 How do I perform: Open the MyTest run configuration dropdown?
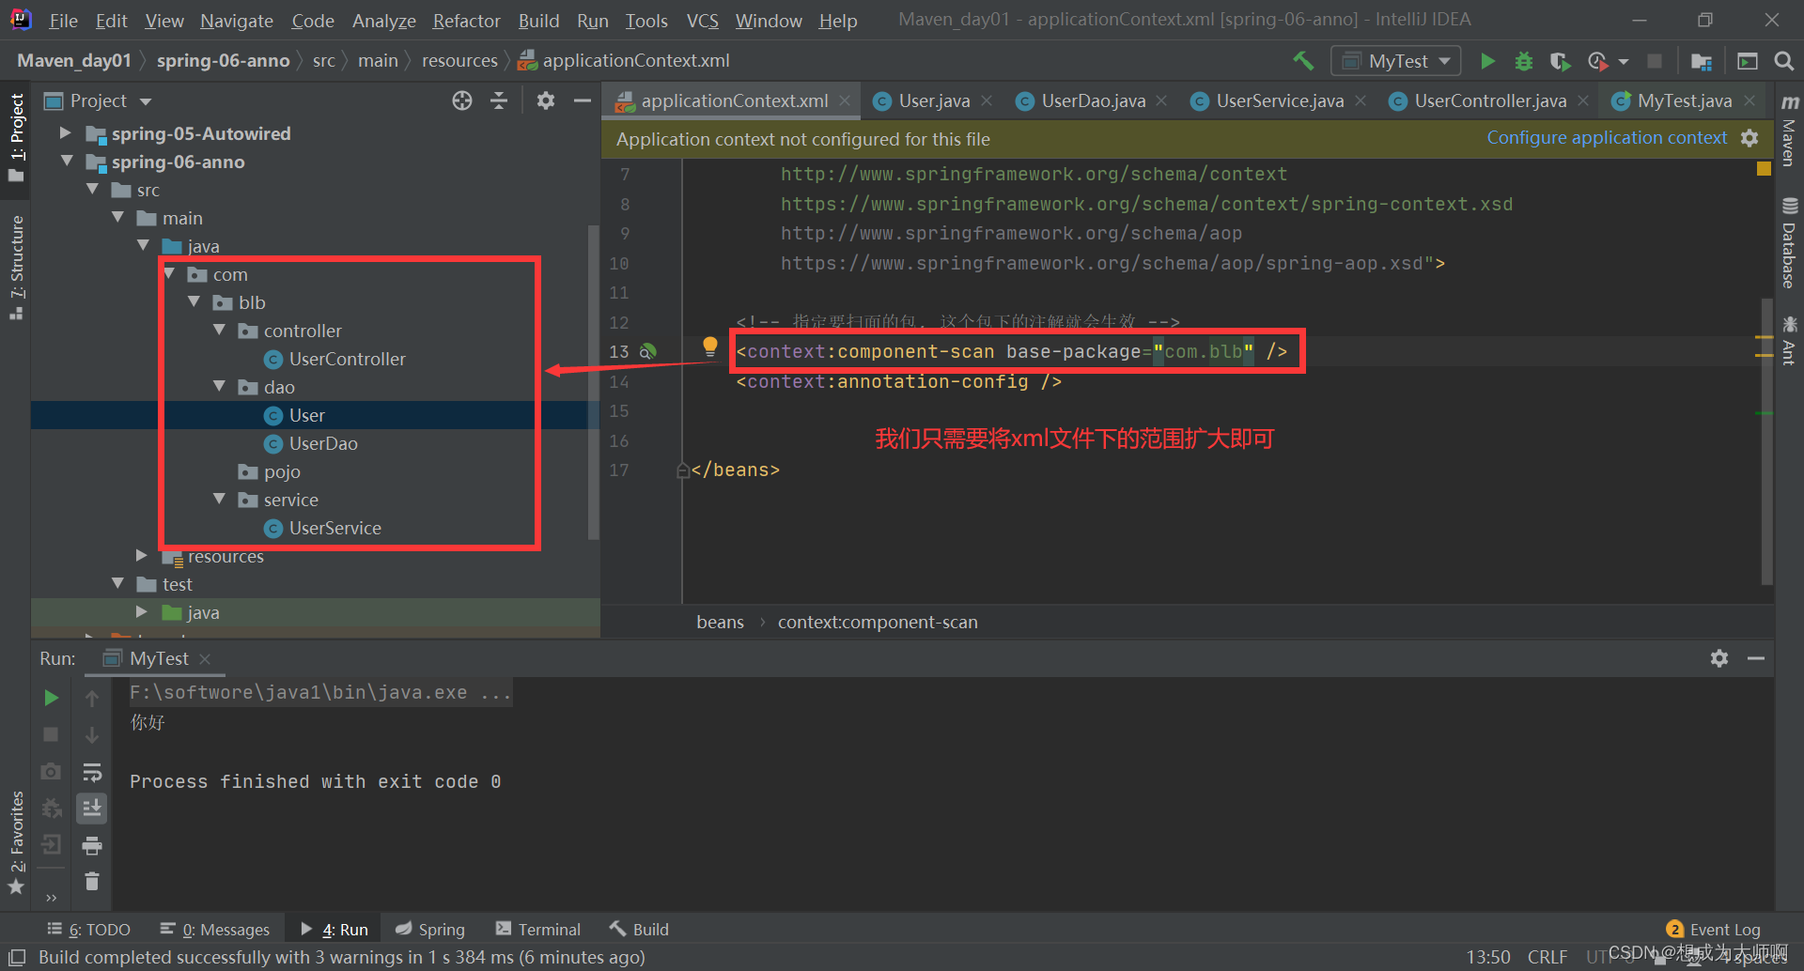1396,61
